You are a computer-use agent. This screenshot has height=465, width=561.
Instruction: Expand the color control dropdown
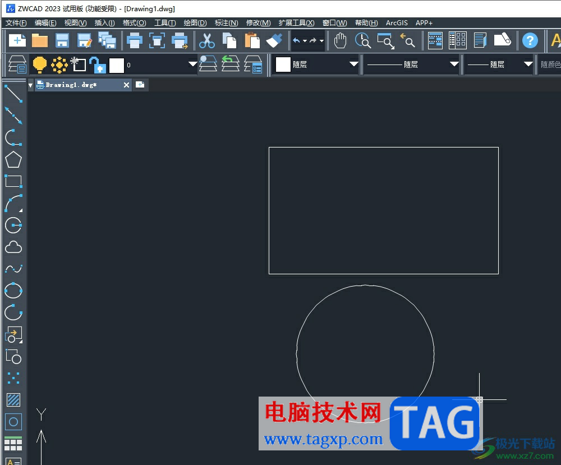(353, 65)
